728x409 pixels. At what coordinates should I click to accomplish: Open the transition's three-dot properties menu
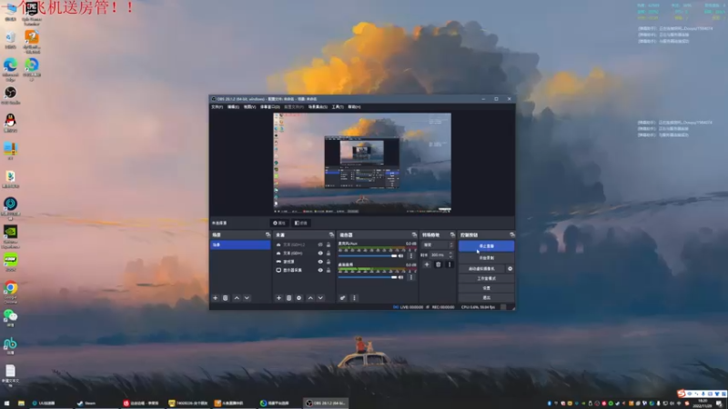click(449, 264)
